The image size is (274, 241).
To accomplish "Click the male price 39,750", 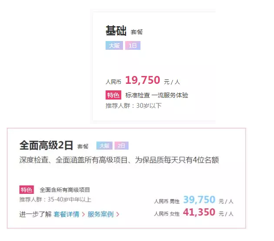I will (199, 200).
